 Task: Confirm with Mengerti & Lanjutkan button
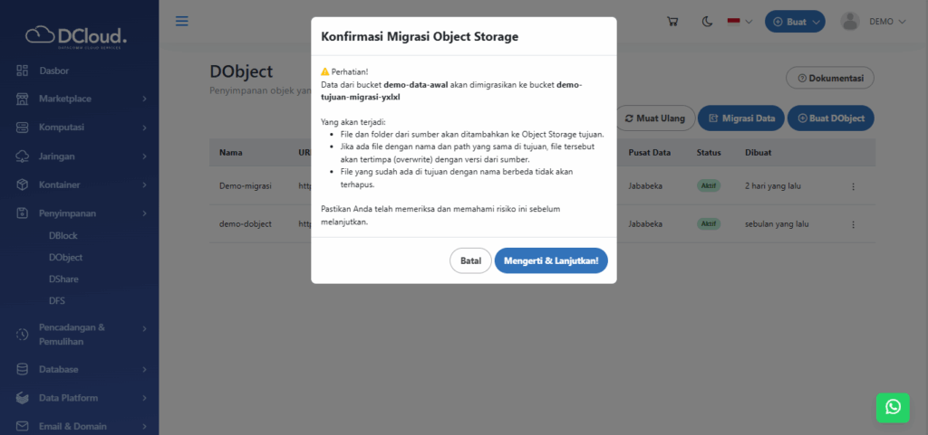(551, 260)
